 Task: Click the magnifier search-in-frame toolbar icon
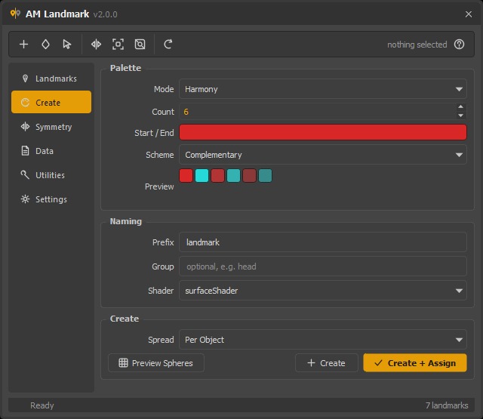pyautogui.click(x=140, y=45)
